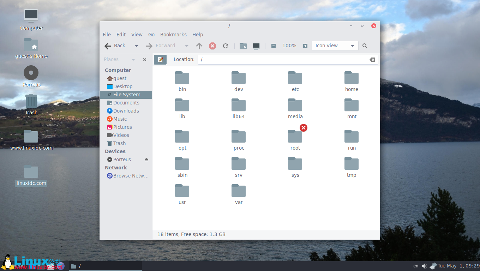This screenshot has width=480, height=271.
Task: Open the Back history dropdown arrow
Action: click(x=137, y=46)
